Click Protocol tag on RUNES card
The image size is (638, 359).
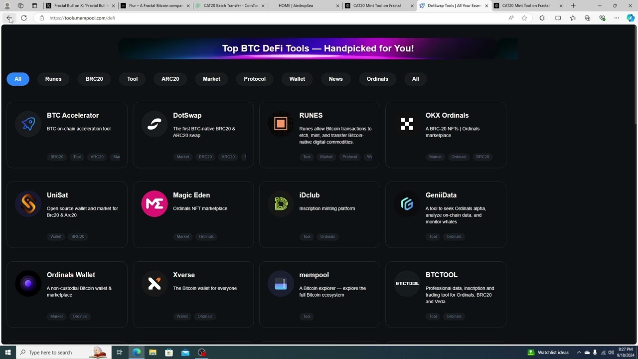(x=349, y=157)
